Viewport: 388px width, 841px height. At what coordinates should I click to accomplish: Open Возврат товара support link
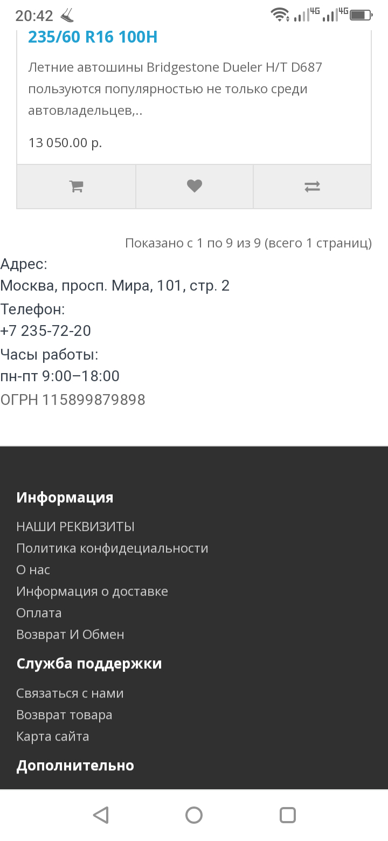[x=64, y=715]
